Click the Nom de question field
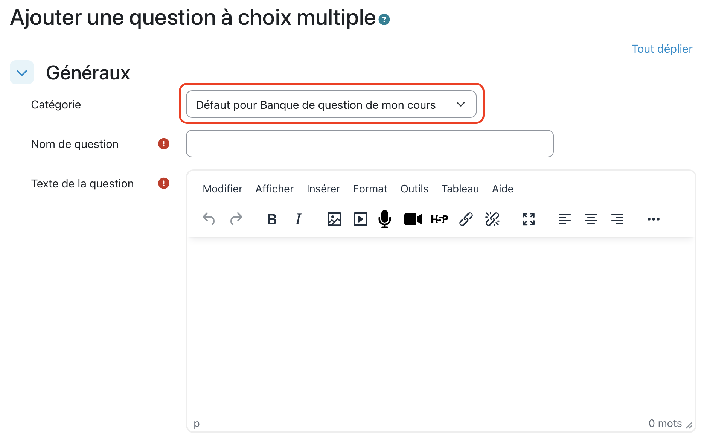This screenshot has height=442, width=707. point(369,144)
